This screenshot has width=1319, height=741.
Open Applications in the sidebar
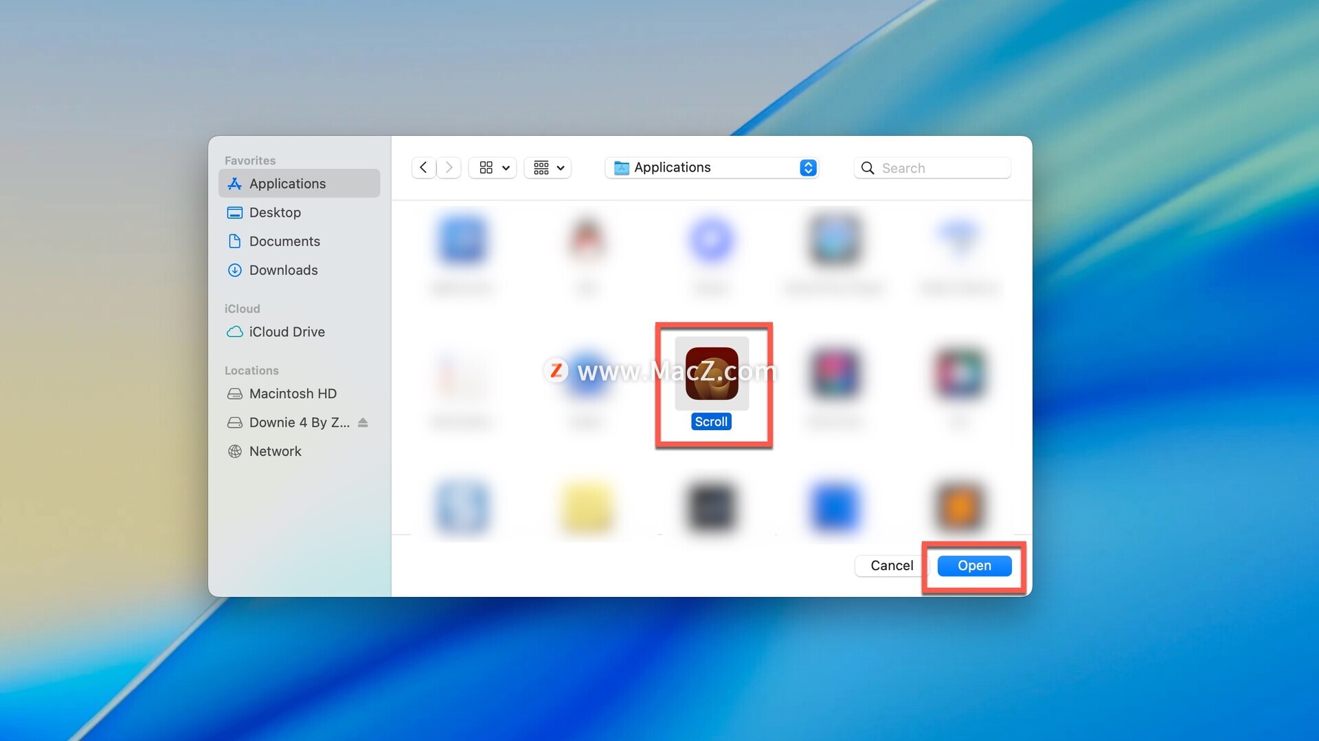(300, 183)
